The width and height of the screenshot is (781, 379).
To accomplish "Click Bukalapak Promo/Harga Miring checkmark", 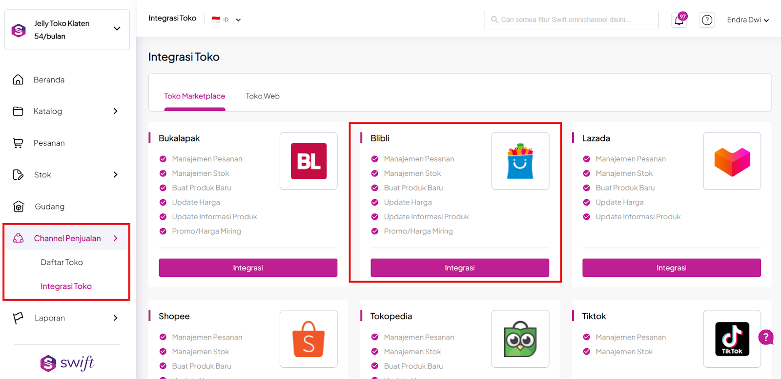I will [x=163, y=231].
